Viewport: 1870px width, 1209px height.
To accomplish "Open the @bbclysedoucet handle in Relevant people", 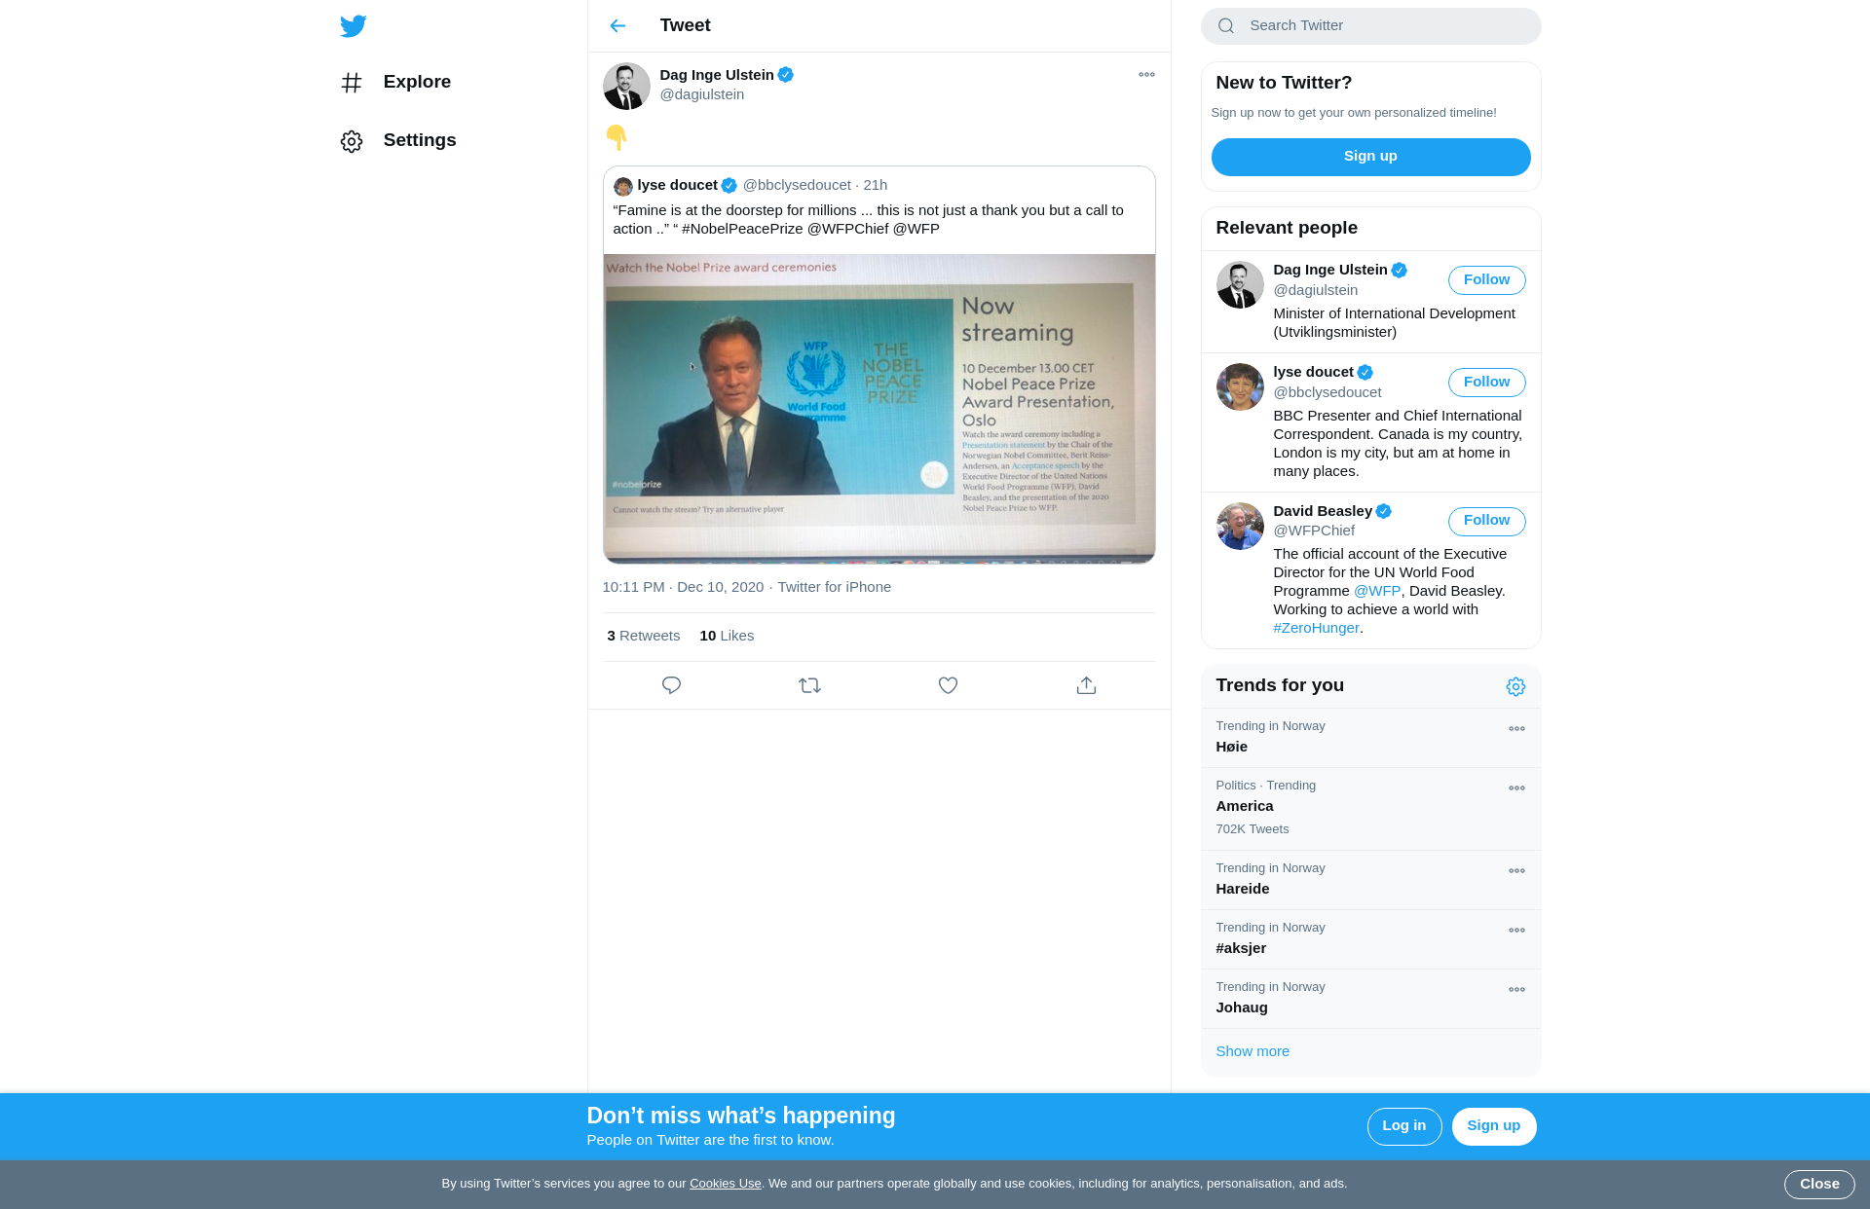I will pos(1327,392).
